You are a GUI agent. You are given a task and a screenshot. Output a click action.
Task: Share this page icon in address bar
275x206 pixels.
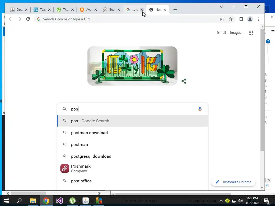(222, 19)
